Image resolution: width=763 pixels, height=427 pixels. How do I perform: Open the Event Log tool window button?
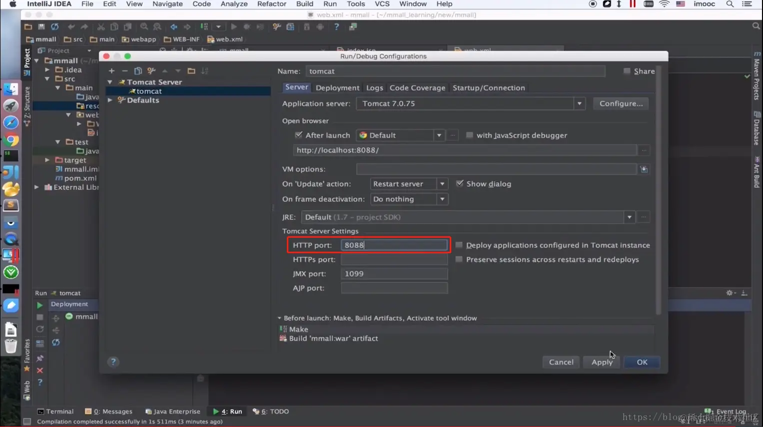(726, 412)
